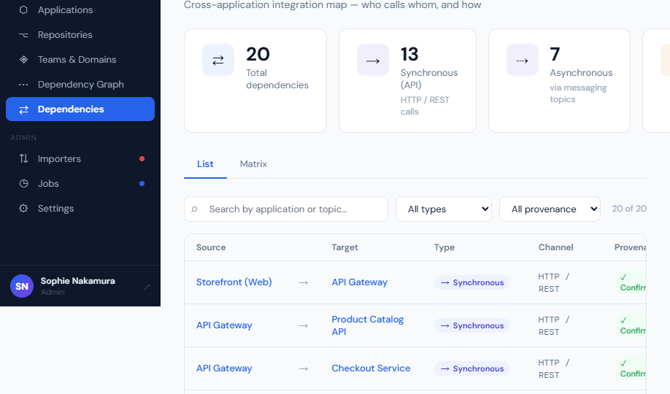The width and height of the screenshot is (670, 394).
Task: Click the Synchronous (API) card arrow icon
Action: click(x=373, y=60)
